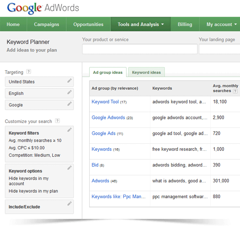
Task: Click 'free keyword research, fr...' cell
Action: pyautogui.click(x=180, y=151)
